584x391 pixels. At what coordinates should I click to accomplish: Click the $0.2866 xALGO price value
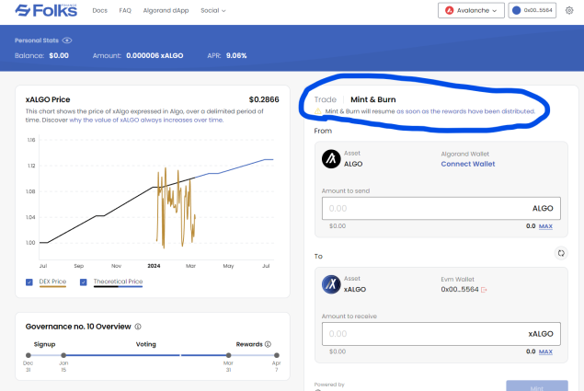click(x=264, y=99)
